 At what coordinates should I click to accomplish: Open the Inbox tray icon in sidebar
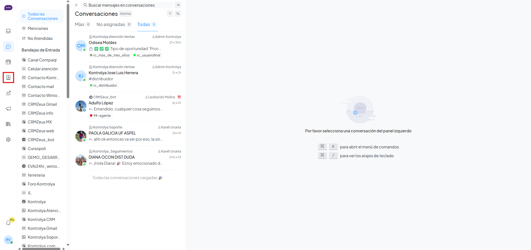(8, 31)
